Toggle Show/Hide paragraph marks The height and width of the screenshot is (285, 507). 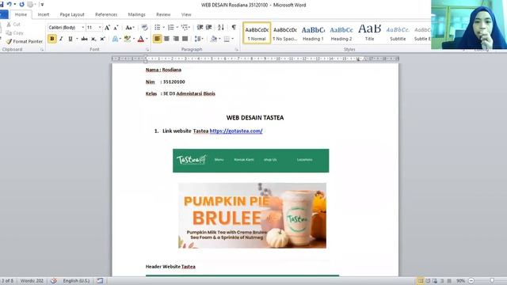pos(234,28)
